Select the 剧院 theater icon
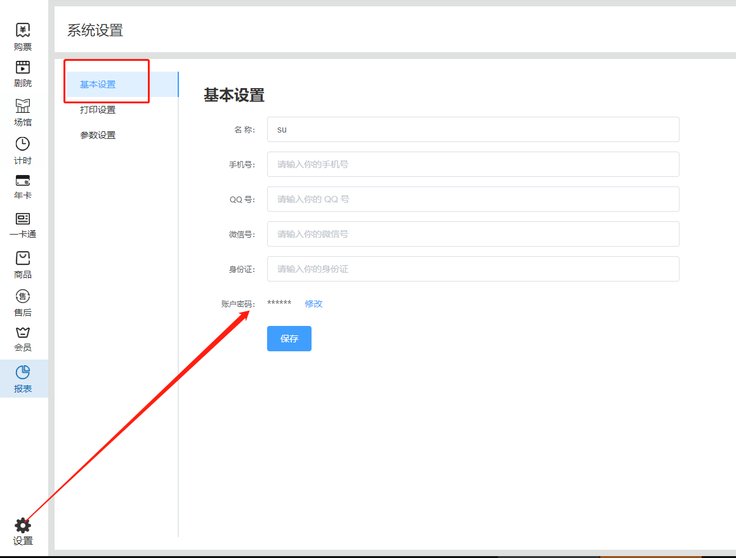Viewport: 736px width, 558px height. click(23, 68)
